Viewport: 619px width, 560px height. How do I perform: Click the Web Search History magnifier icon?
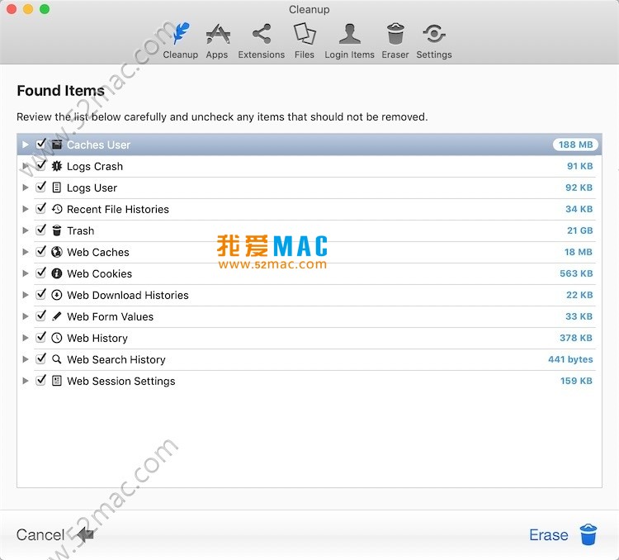coord(57,359)
